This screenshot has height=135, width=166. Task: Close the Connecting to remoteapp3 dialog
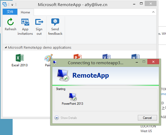[x=153, y=62]
